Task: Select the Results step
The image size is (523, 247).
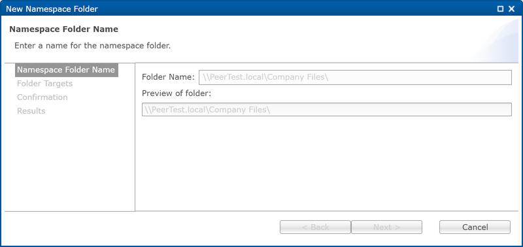Action: click(x=31, y=111)
